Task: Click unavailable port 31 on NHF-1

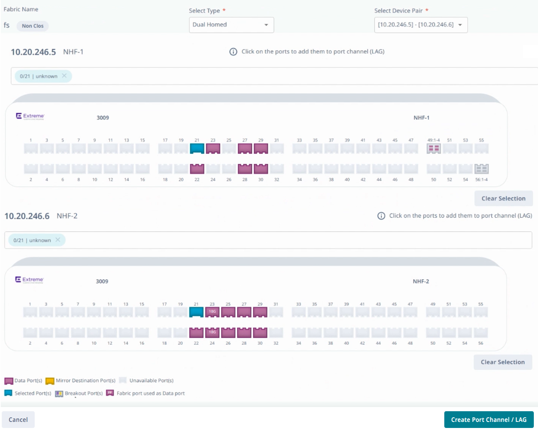Action: 277,148
